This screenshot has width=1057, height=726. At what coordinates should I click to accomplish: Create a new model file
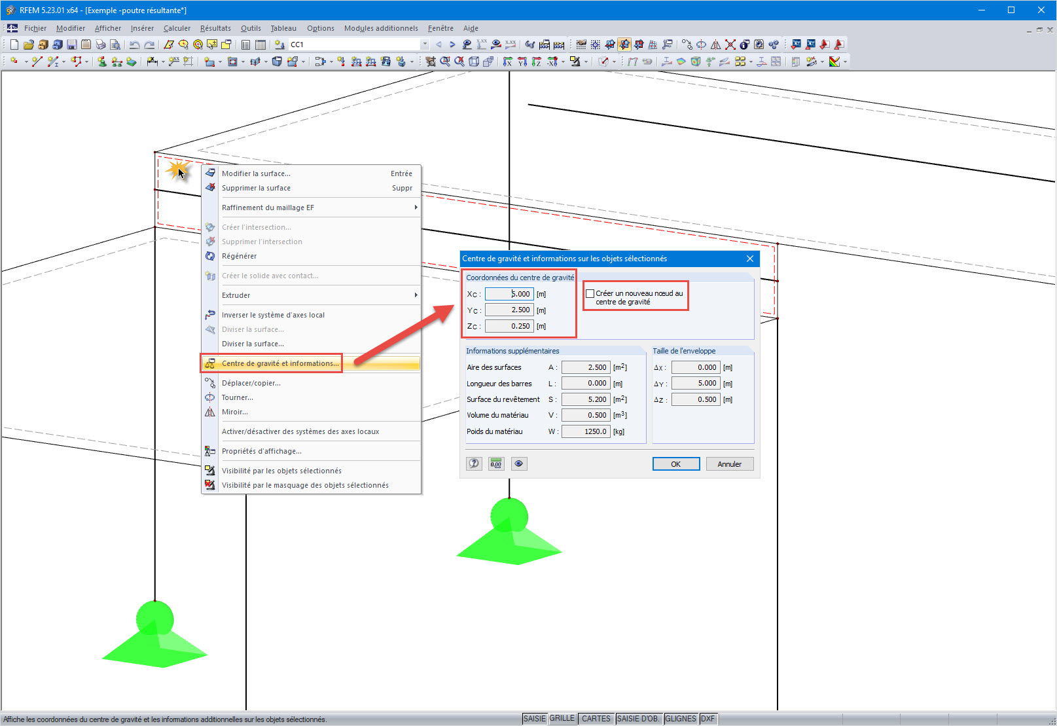click(x=14, y=45)
